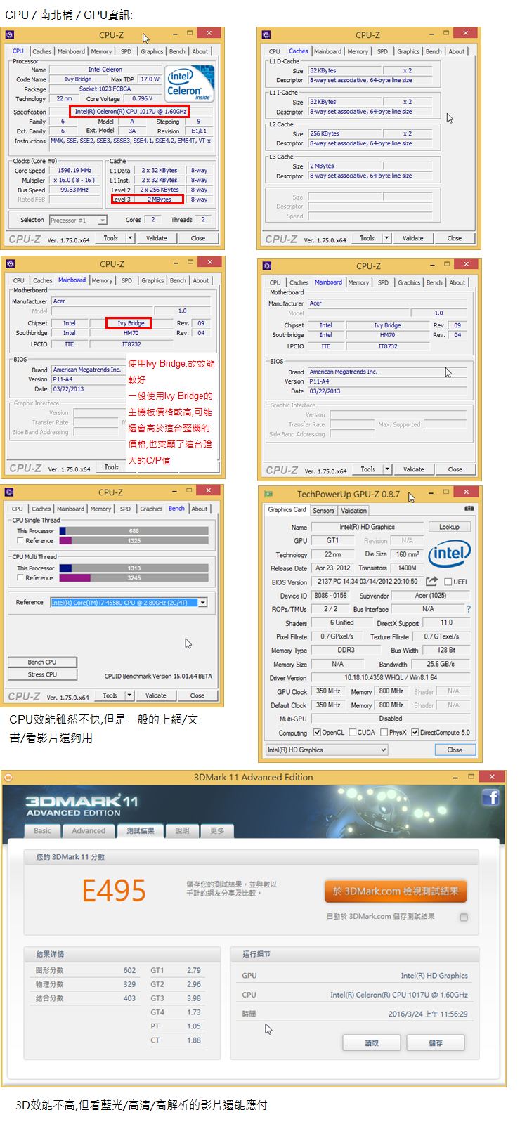Click the 讀取 button in 3DMark 11
The width and height of the screenshot is (527, 1124).
coord(372,1043)
